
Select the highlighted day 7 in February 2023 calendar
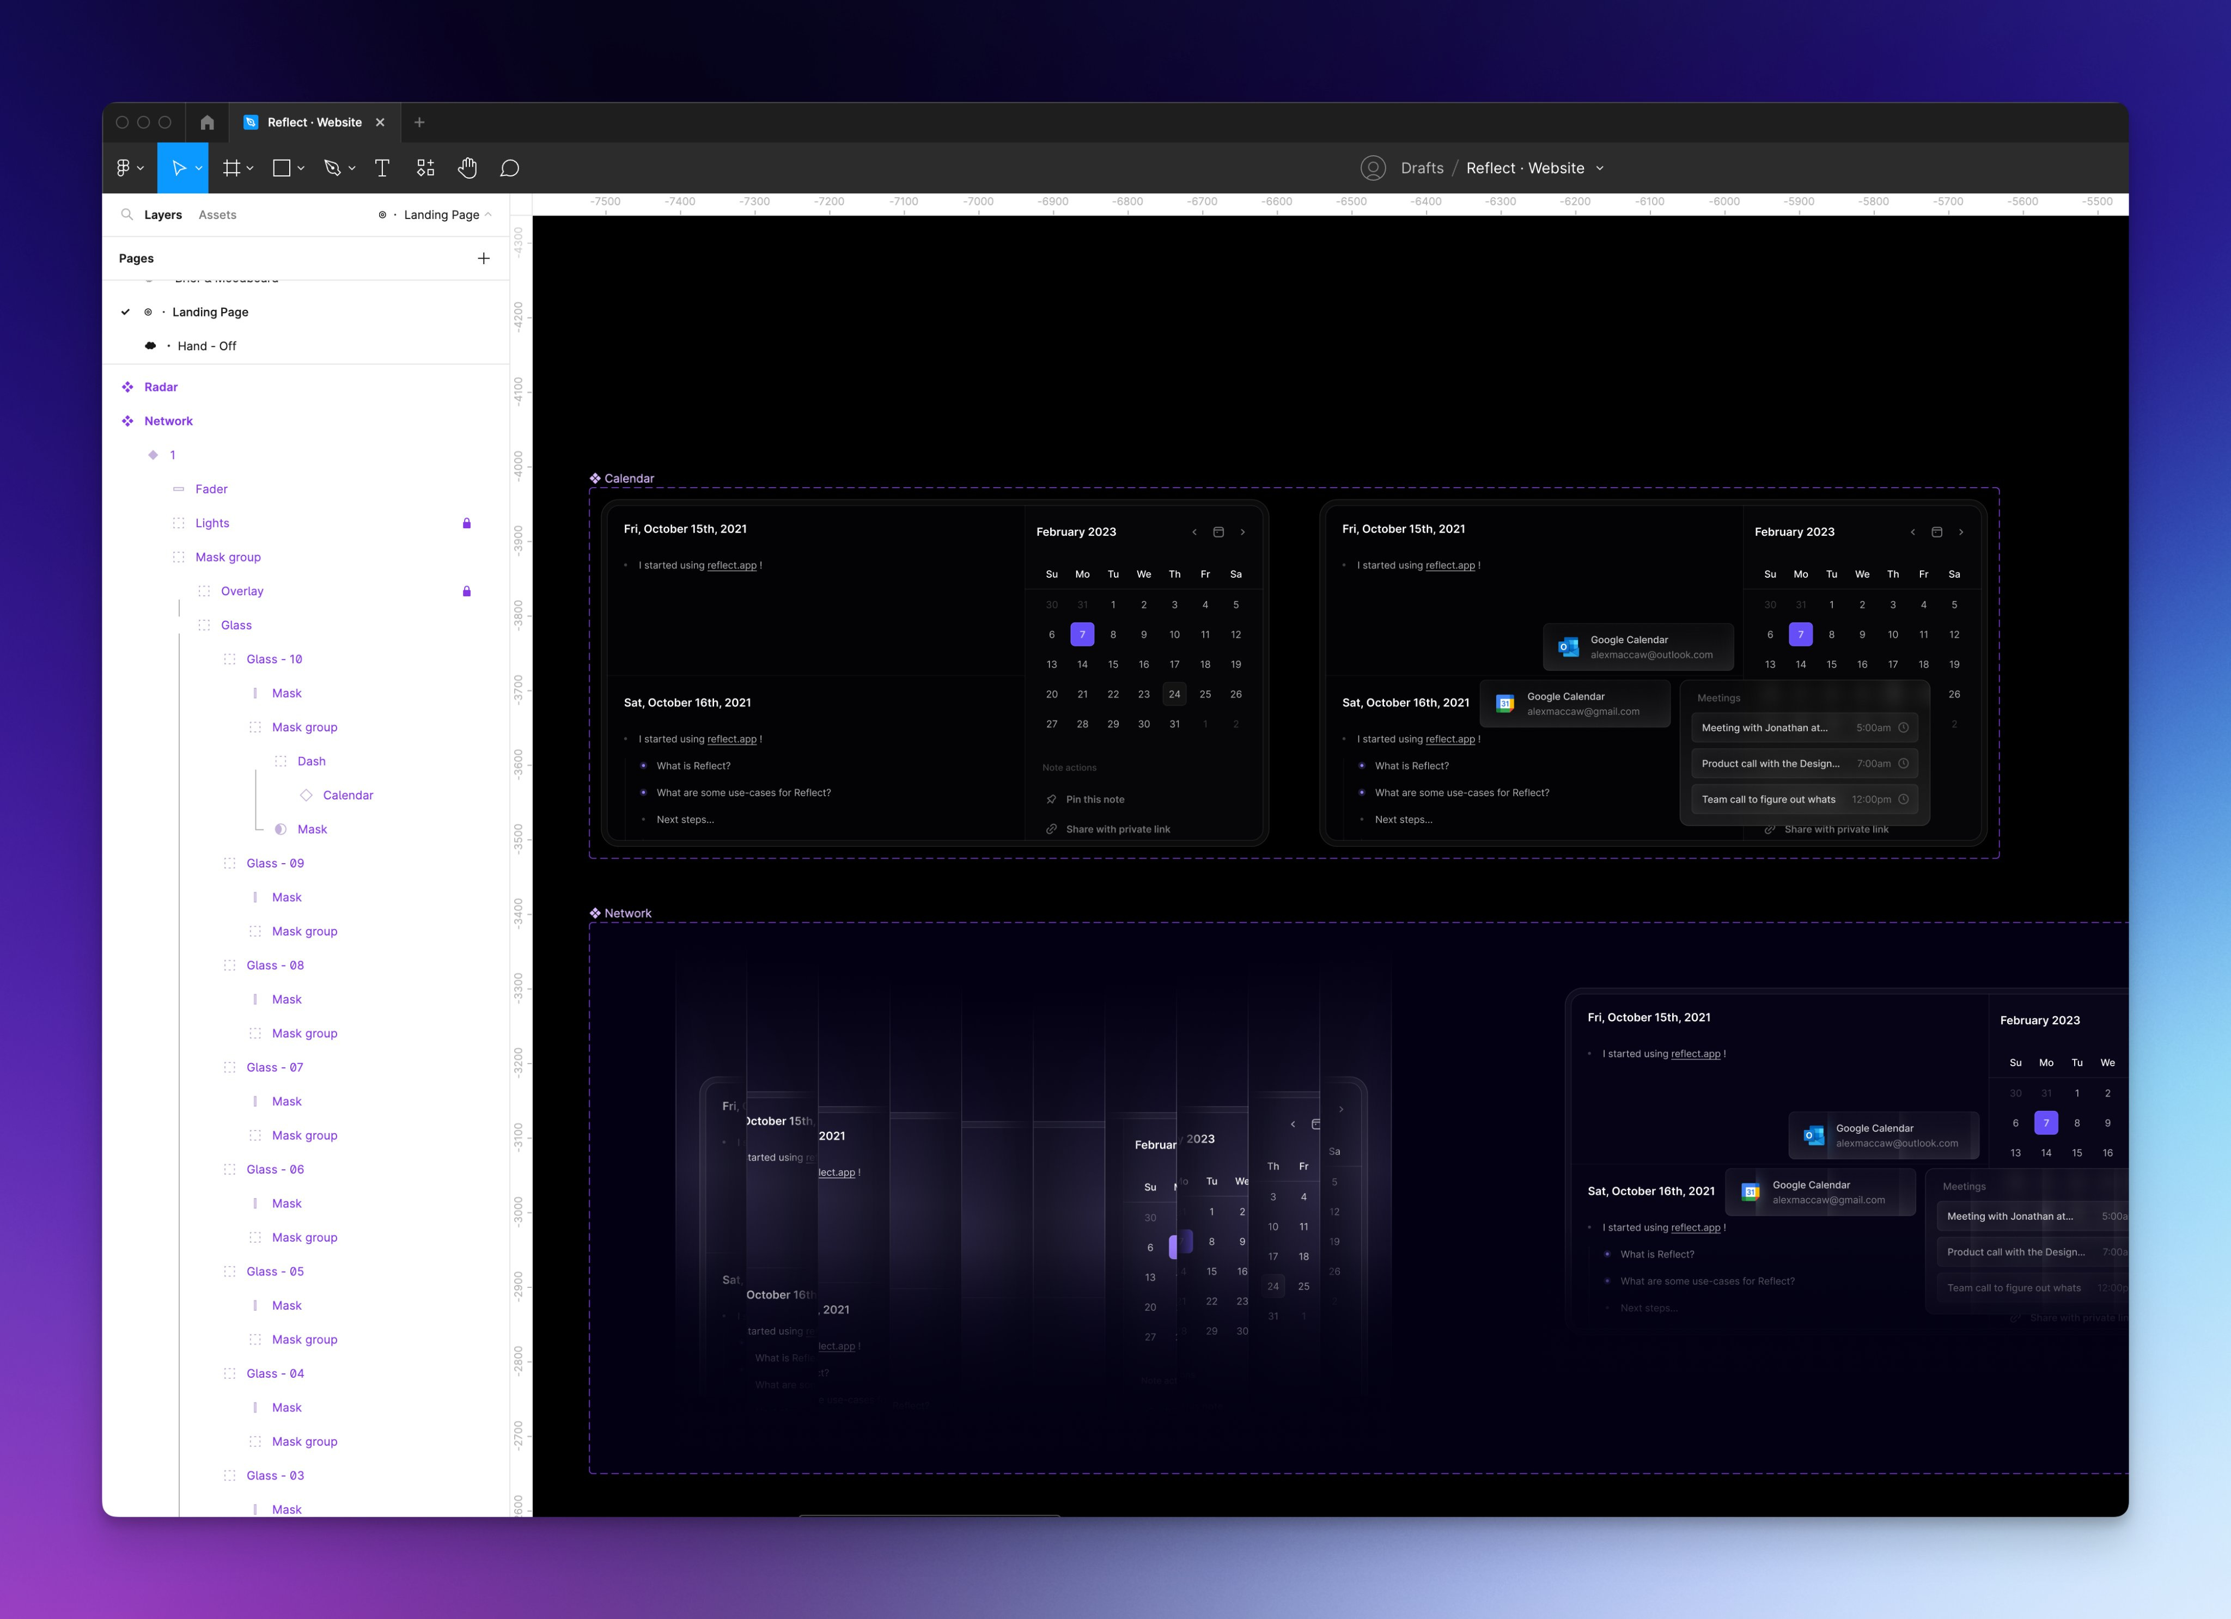(1082, 634)
